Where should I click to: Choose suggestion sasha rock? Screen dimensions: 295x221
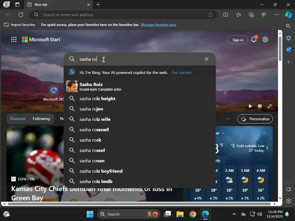(140, 140)
